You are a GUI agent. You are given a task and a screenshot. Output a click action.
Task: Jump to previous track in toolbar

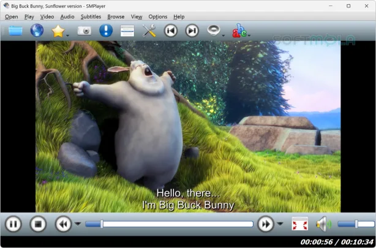click(x=171, y=31)
